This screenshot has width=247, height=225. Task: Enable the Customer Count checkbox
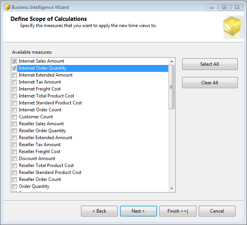point(15,117)
